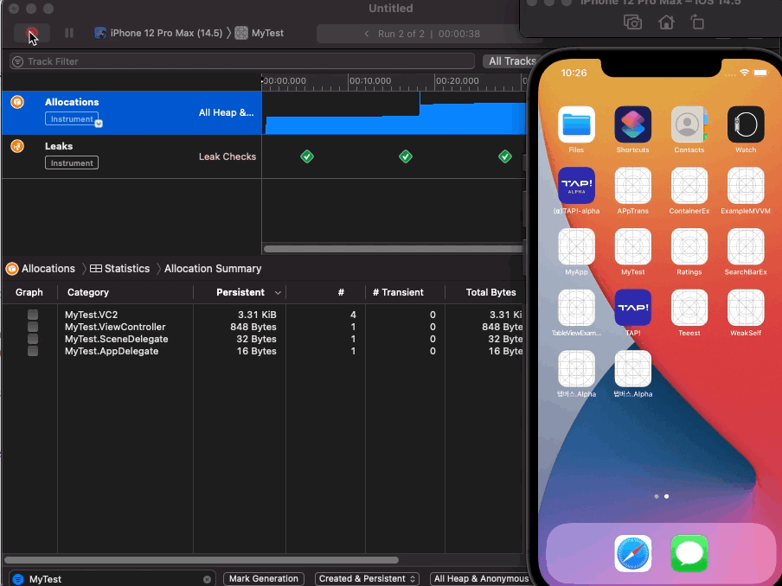Screen dimensions: 782x586
Task: Click the Allocations track orange icon
Action: [17, 102]
